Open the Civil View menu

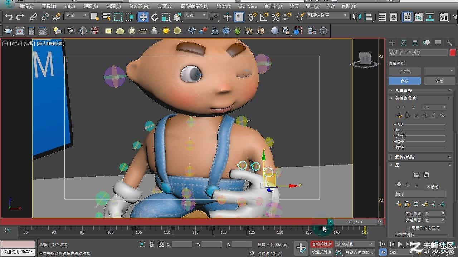click(x=248, y=6)
